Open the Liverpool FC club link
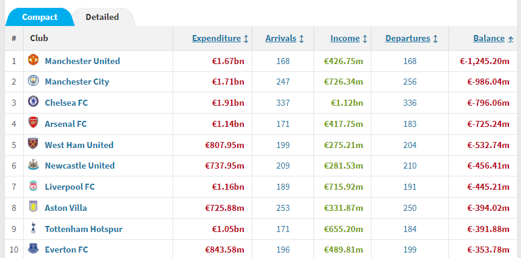521x258 pixels. (70, 187)
